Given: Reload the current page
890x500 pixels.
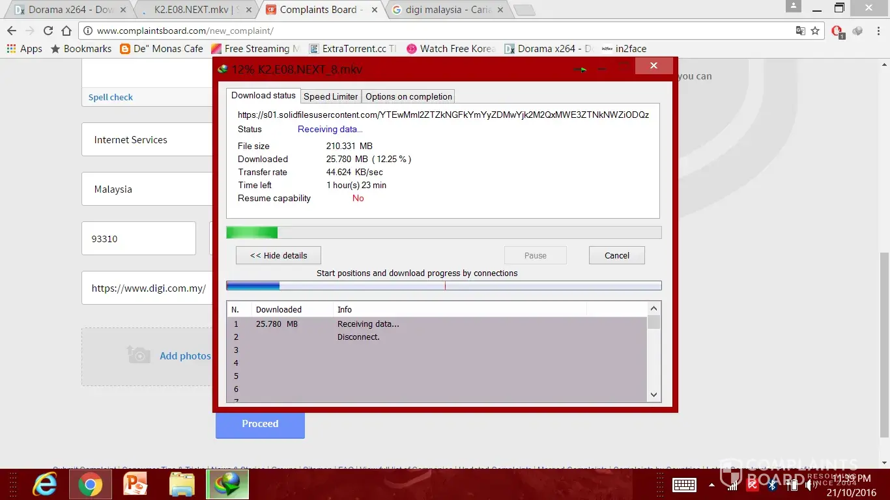Looking at the screenshot, I should click(x=48, y=31).
